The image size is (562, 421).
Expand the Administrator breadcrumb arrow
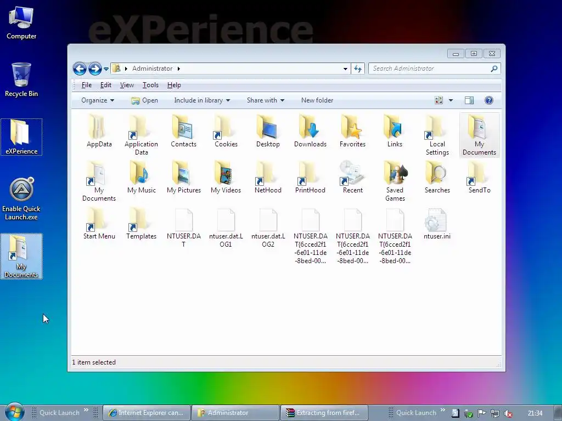178,69
